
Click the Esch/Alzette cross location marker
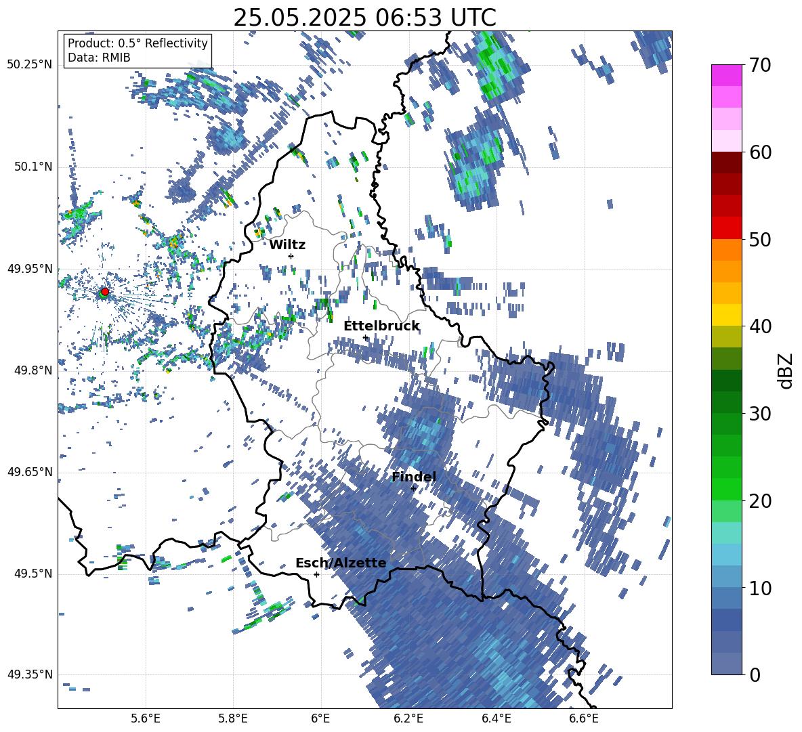[x=316, y=574]
